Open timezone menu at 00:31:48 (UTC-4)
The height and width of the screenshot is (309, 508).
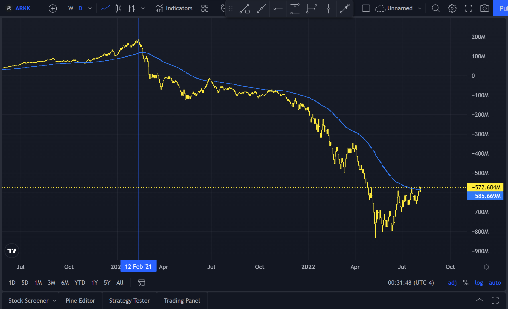click(411, 283)
